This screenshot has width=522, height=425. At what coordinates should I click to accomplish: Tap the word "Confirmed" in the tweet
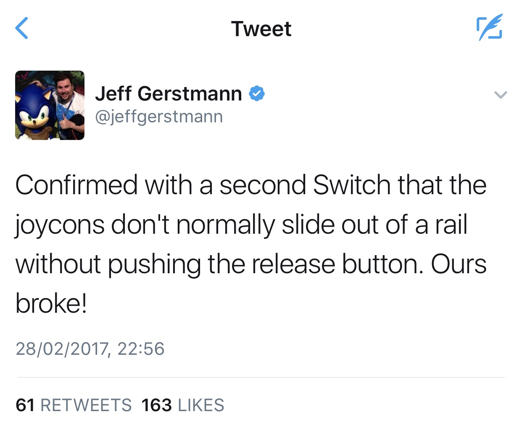click(x=76, y=185)
